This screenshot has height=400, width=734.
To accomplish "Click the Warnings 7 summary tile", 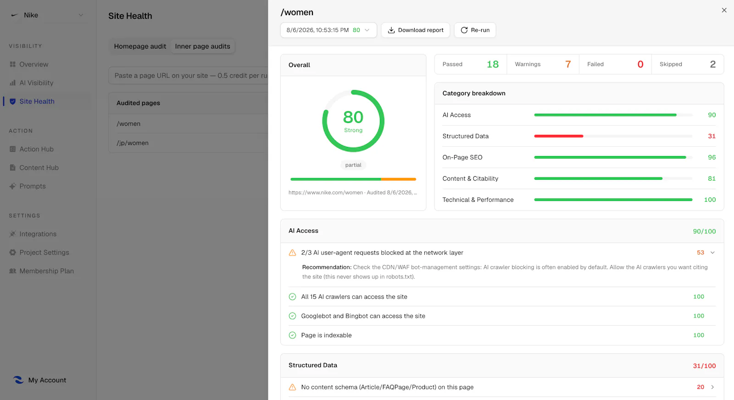I will (543, 64).
